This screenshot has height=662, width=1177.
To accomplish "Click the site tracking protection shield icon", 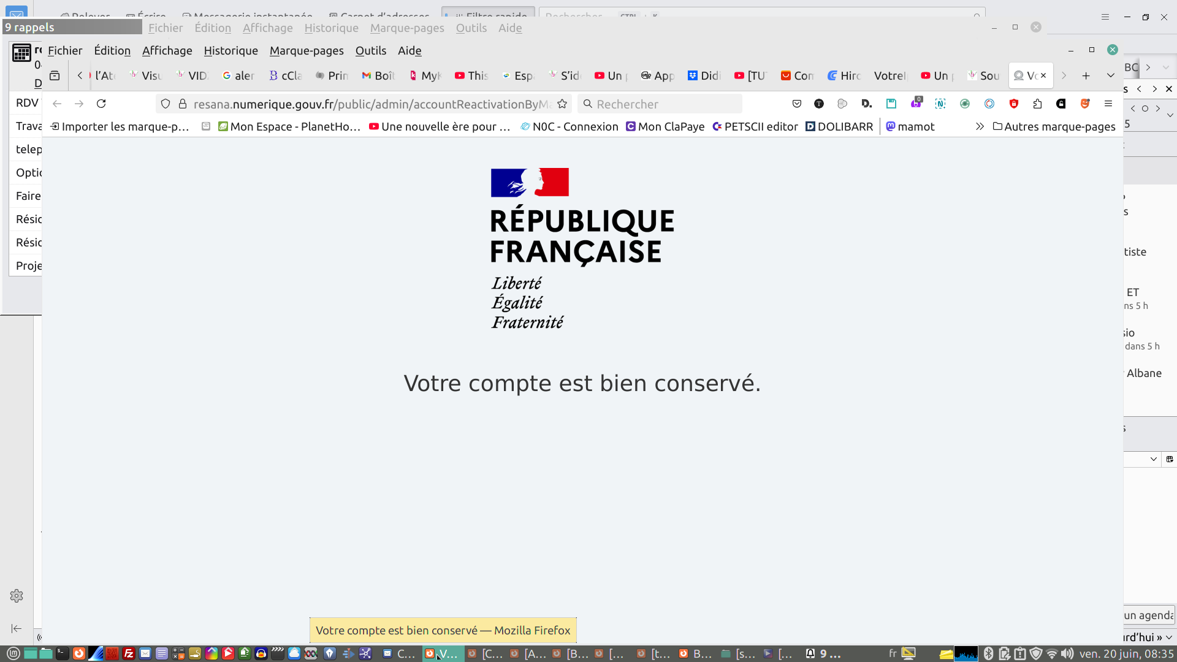I will pos(166,104).
